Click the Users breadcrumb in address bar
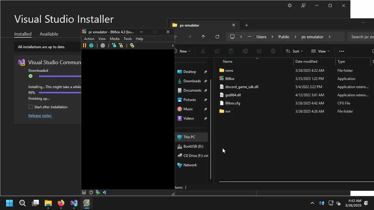This screenshot has width=374, height=210. click(261, 37)
